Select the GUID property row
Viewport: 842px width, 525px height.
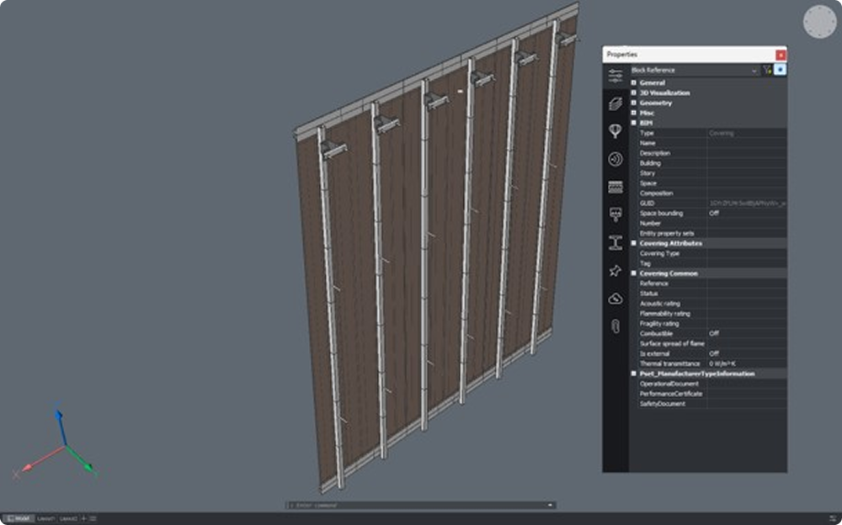pyautogui.click(x=712, y=204)
